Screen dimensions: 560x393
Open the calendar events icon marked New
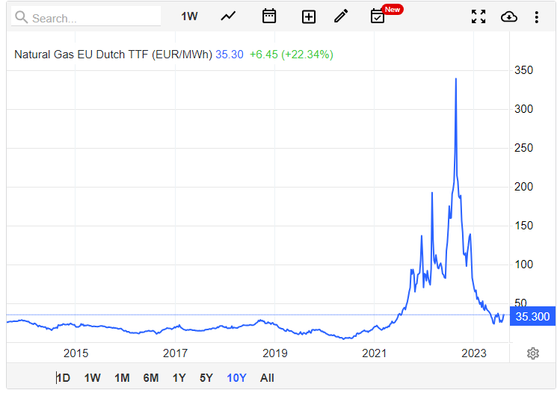(378, 16)
